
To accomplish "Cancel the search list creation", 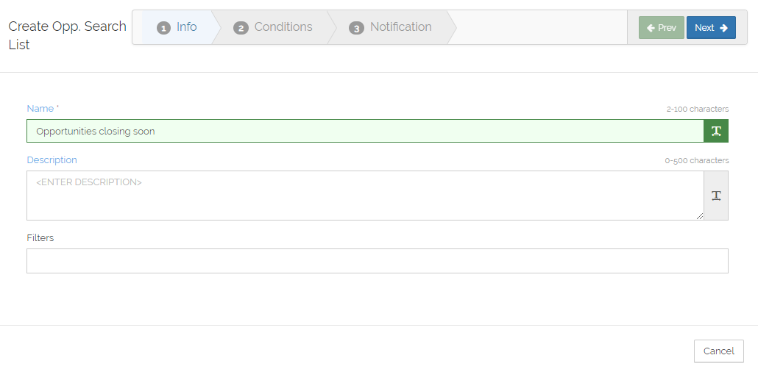I will click(719, 351).
